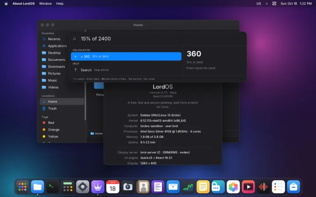Click the large 360 result preview
The width and height of the screenshot is (316, 197).
pyautogui.click(x=194, y=54)
